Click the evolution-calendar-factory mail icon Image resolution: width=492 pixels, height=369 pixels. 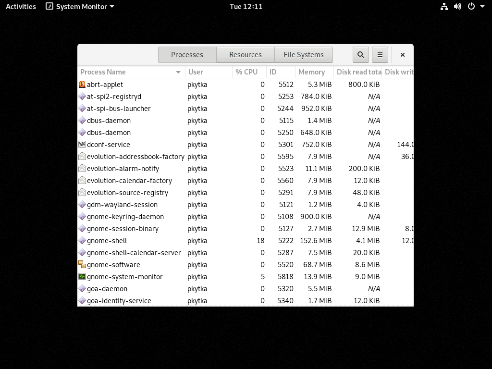[82, 181]
